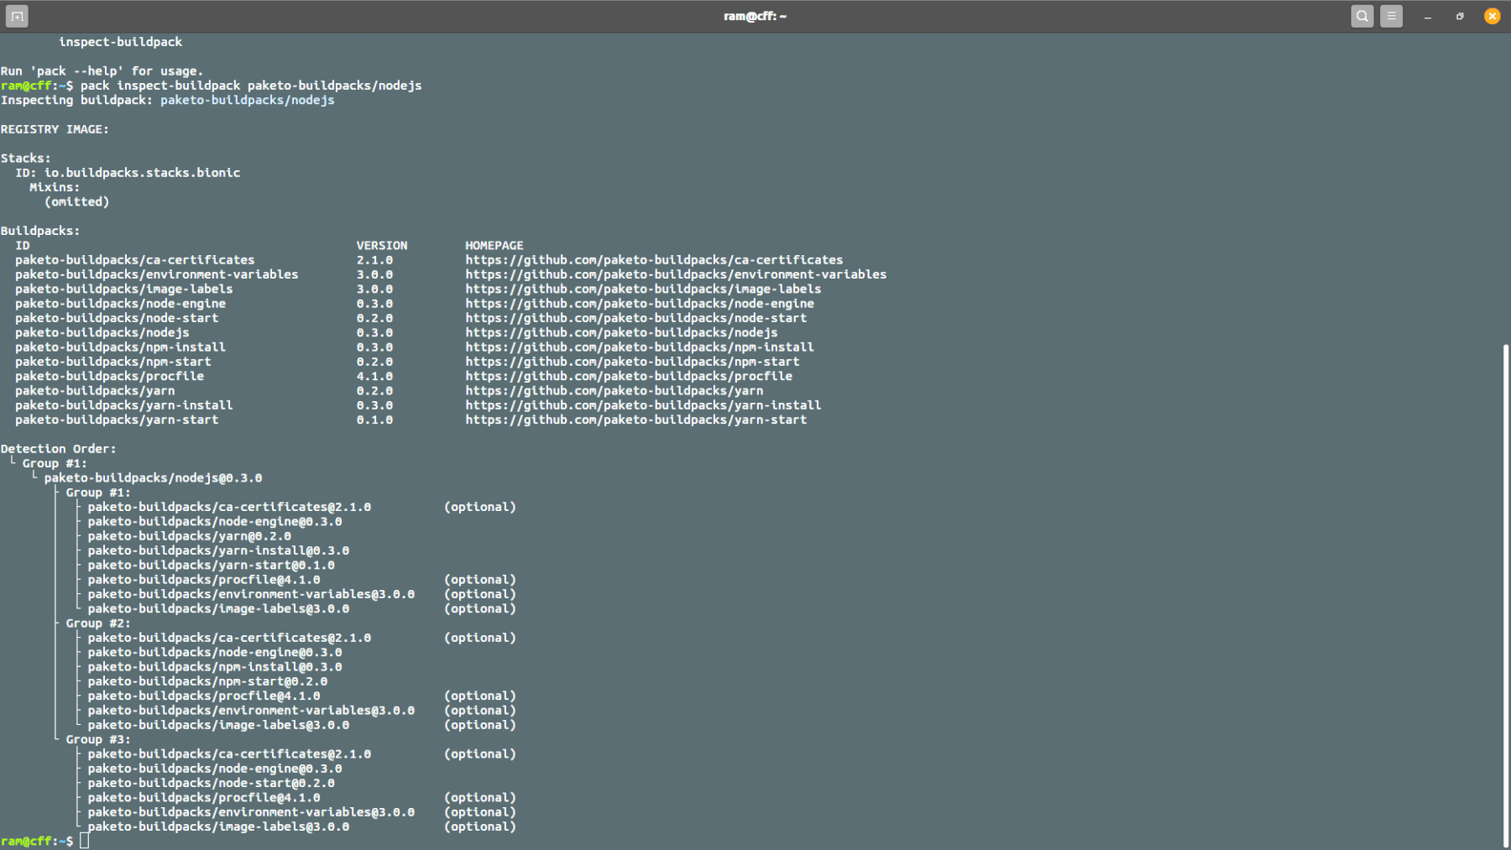Open a new terminal tab
Image resolution: width=1511 pixels, height=850 pixels.
17,16
